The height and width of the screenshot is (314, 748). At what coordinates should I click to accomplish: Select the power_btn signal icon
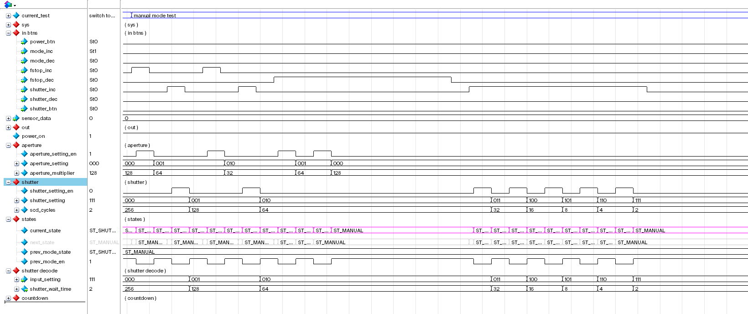pyautogui.click(x=24, y=42)
